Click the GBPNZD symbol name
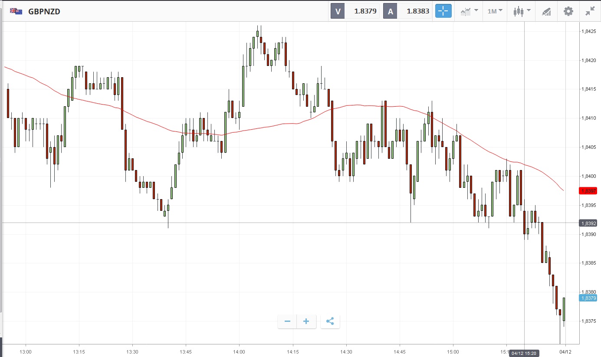 [44, 12]
